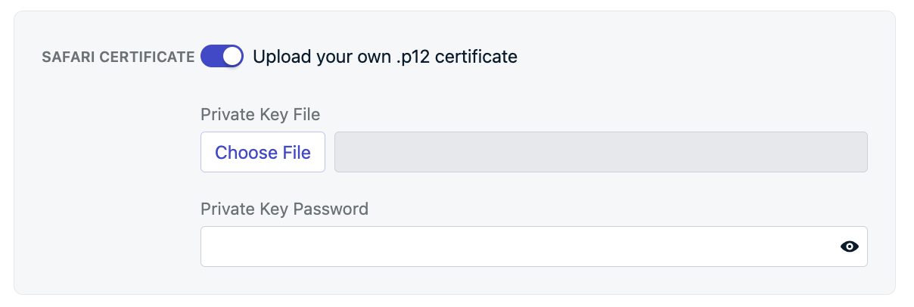The image size is (914, 307).
Task: Click the "Private Key File" label
Action: pos(260,115)
